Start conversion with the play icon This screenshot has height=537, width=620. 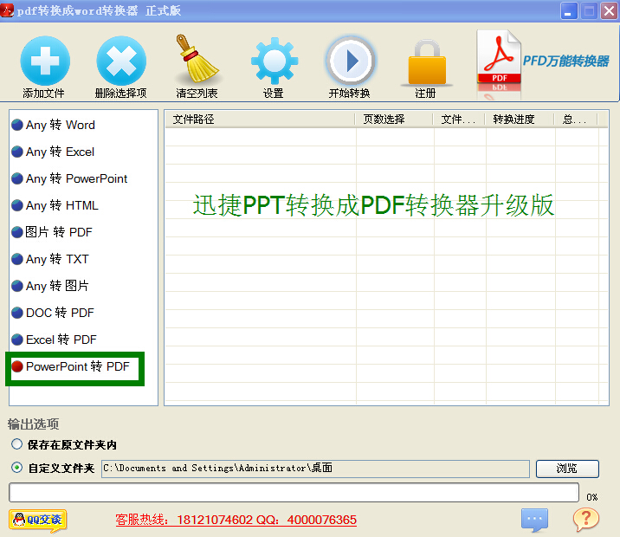click(350, 61)
